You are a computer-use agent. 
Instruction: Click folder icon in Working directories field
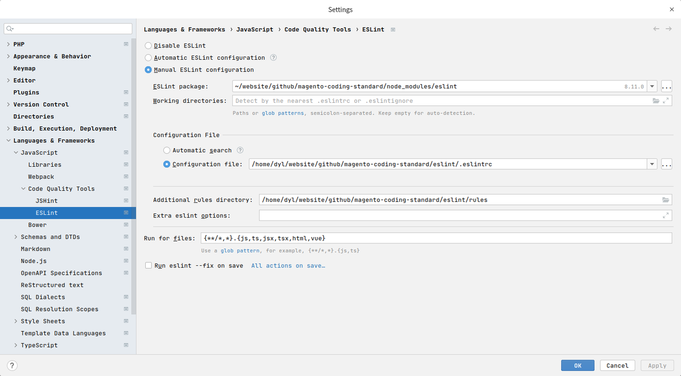656,101
